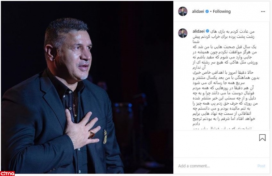
Task: Click the Post comment button
Action: (261, 166)
